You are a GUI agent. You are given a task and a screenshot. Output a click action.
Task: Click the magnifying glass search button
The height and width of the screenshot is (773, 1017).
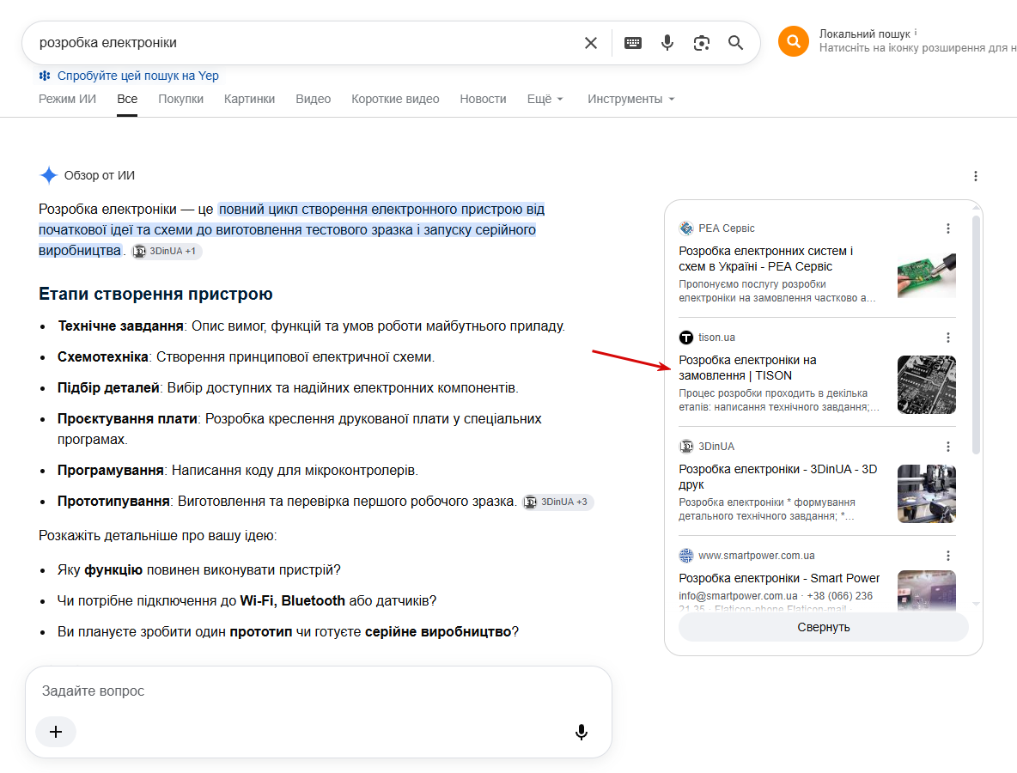pyautogui.click(x=735, y=43)
